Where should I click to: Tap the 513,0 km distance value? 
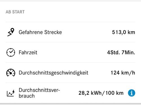pyautogui.click(x=124, y=32)
